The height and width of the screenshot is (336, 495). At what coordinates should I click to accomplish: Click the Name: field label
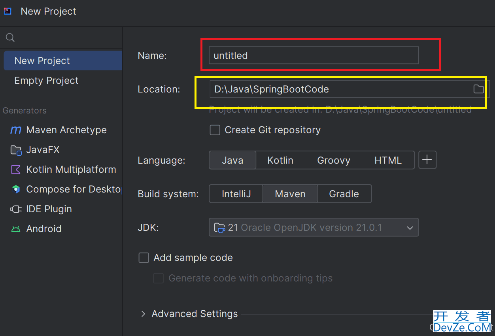coord(152,56)
